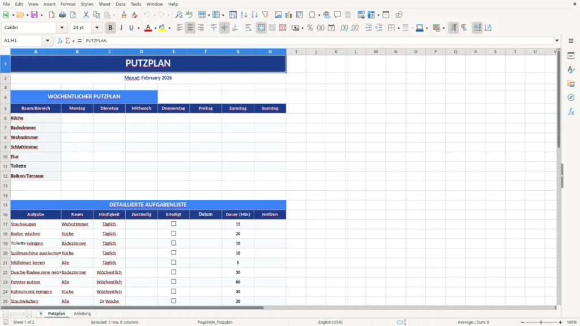The height and width of the screenshot is (326, 580).
Task: Cut the selected cells
Action: 86,15
